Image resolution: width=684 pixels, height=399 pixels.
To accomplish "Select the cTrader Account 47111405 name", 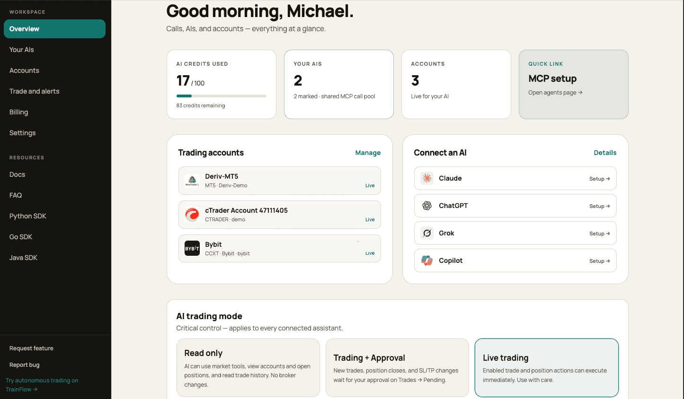I will pyautogui.click(x=246, y=210).
